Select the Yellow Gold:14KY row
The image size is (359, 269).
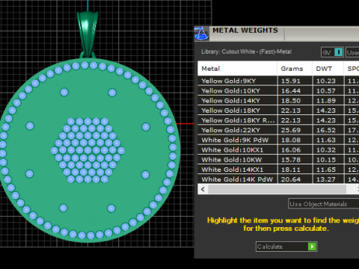(278, 101)
